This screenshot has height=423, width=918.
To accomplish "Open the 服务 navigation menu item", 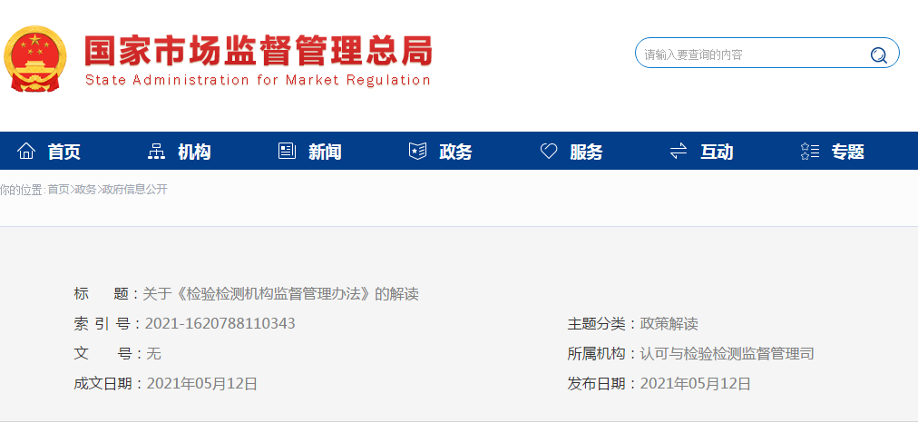I will click(x=586, y=152).
